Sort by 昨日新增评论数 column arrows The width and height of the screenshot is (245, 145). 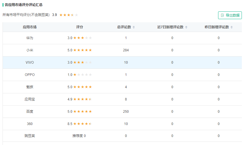click(x=232, y=27)
